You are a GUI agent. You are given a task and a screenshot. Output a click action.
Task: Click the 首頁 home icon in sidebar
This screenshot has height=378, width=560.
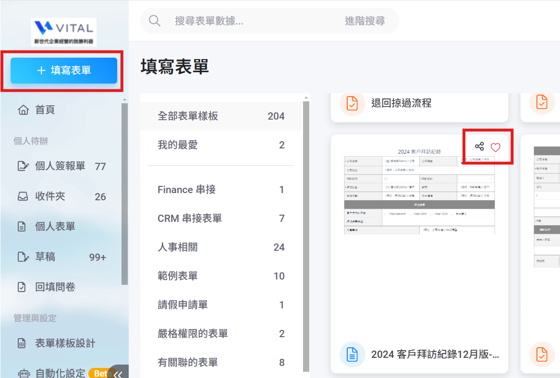tap(23, 110)
